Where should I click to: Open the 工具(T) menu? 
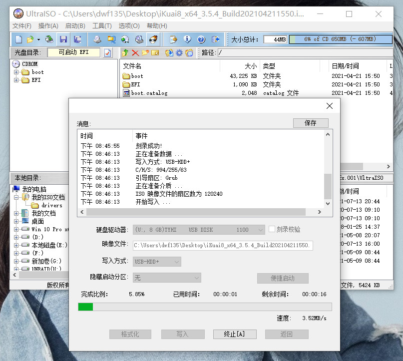(102, 26)
